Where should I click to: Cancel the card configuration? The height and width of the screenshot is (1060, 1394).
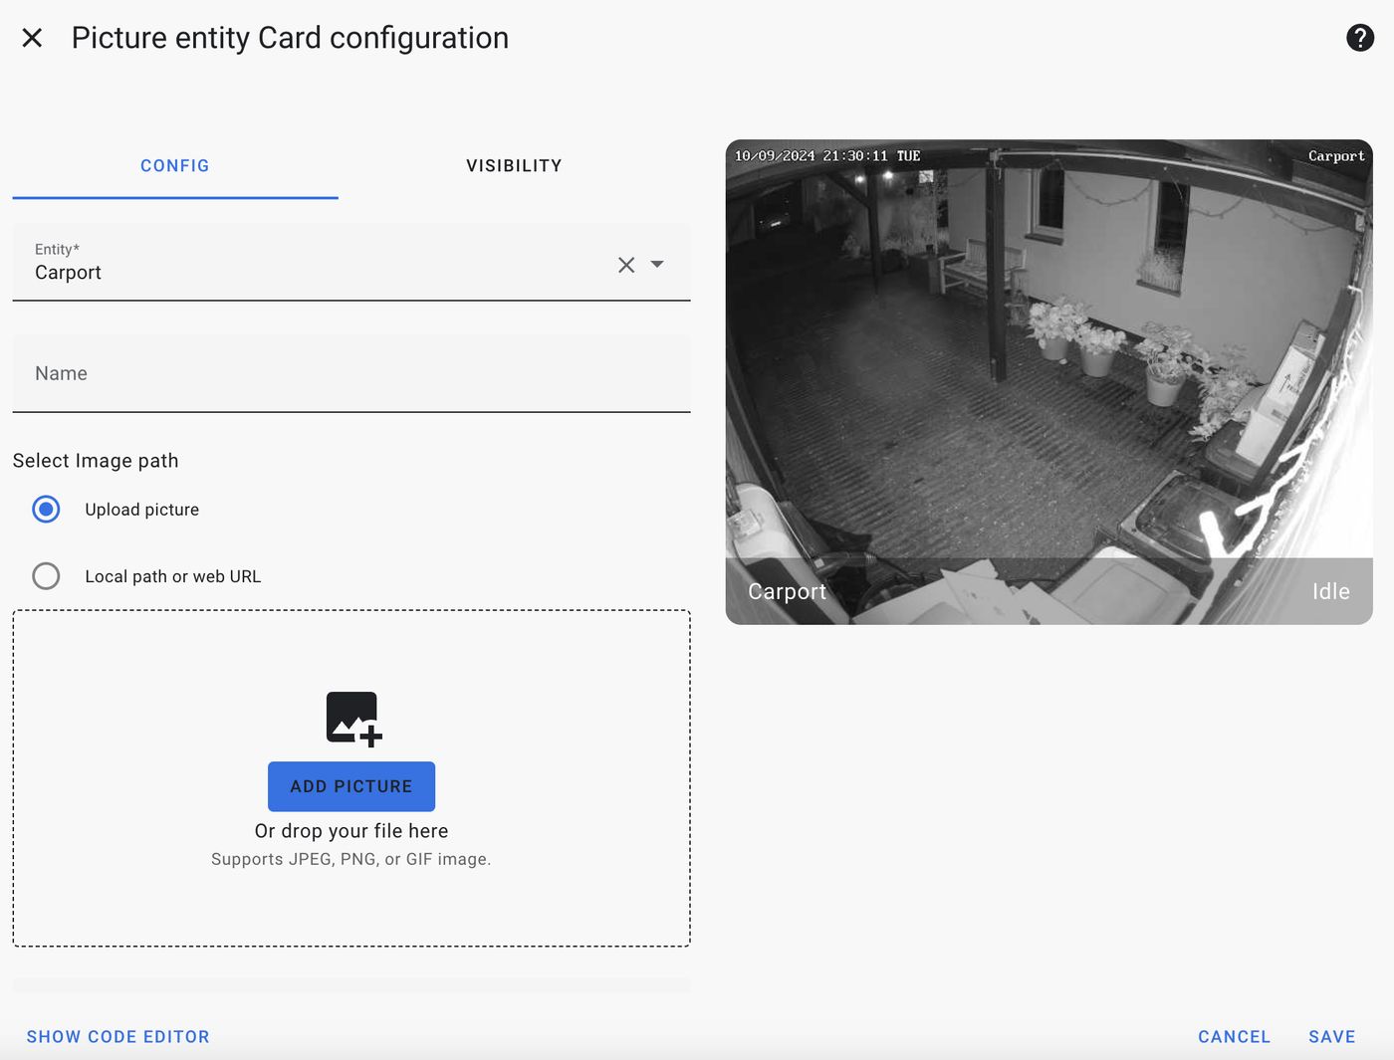(1234, 1036)
